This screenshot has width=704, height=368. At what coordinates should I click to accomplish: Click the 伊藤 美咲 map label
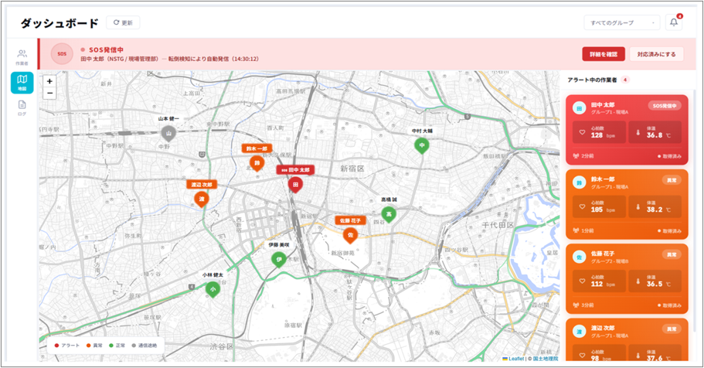coord(279,245)
